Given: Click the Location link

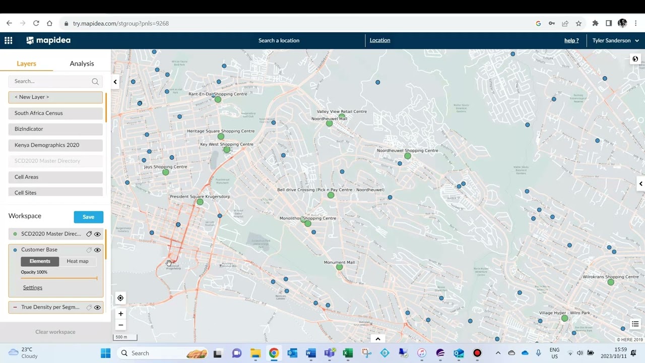Looking at the screenshot, I should [380, 40].
